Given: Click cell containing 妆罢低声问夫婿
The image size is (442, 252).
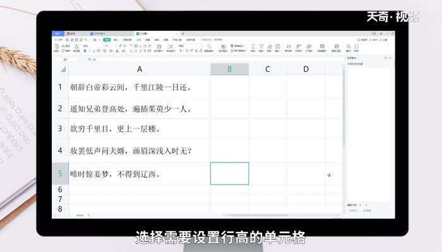Looking at the screenshot, I should coord(140,151).
